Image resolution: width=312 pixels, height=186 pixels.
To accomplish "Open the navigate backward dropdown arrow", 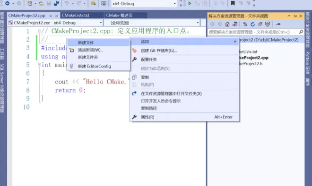I will (13, 3).
